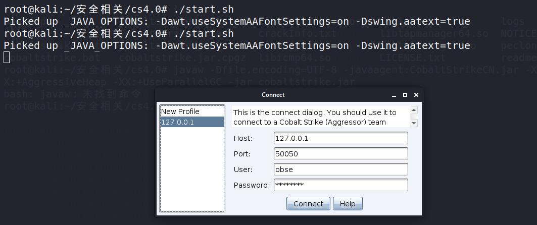Focus the Port field showing 50050
This screenshot has width=537, height=225.
pyautogui.click(x=340, y=154)
